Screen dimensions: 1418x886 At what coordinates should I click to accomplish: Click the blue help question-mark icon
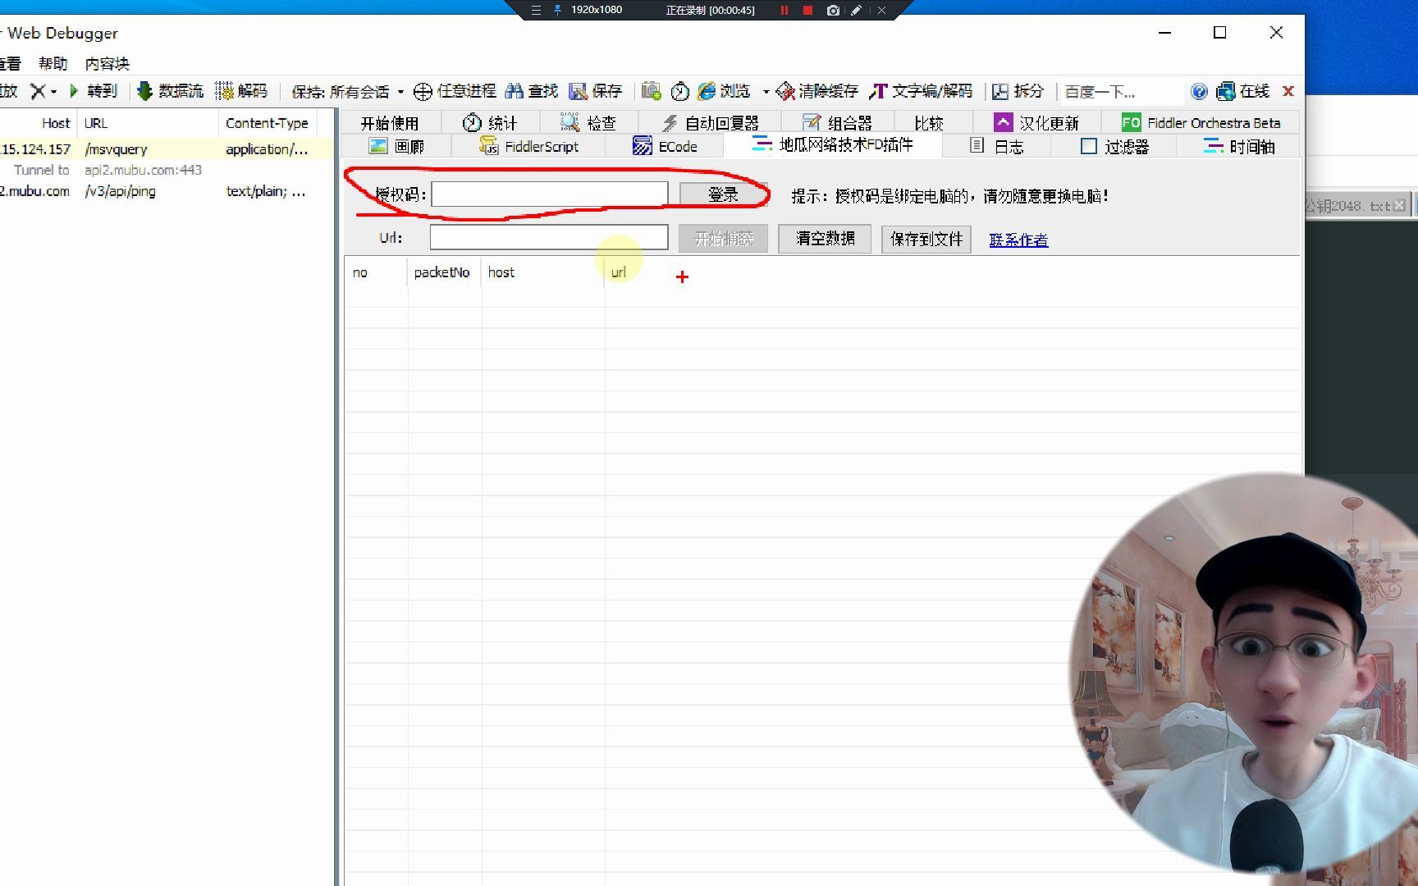tap(1199, 91)
